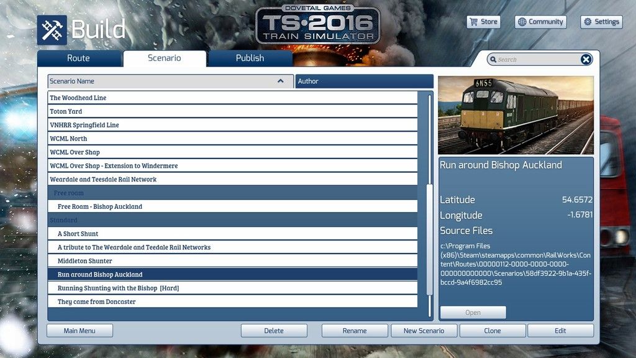Choose the A Short Shunt scenario

point(232,234)
